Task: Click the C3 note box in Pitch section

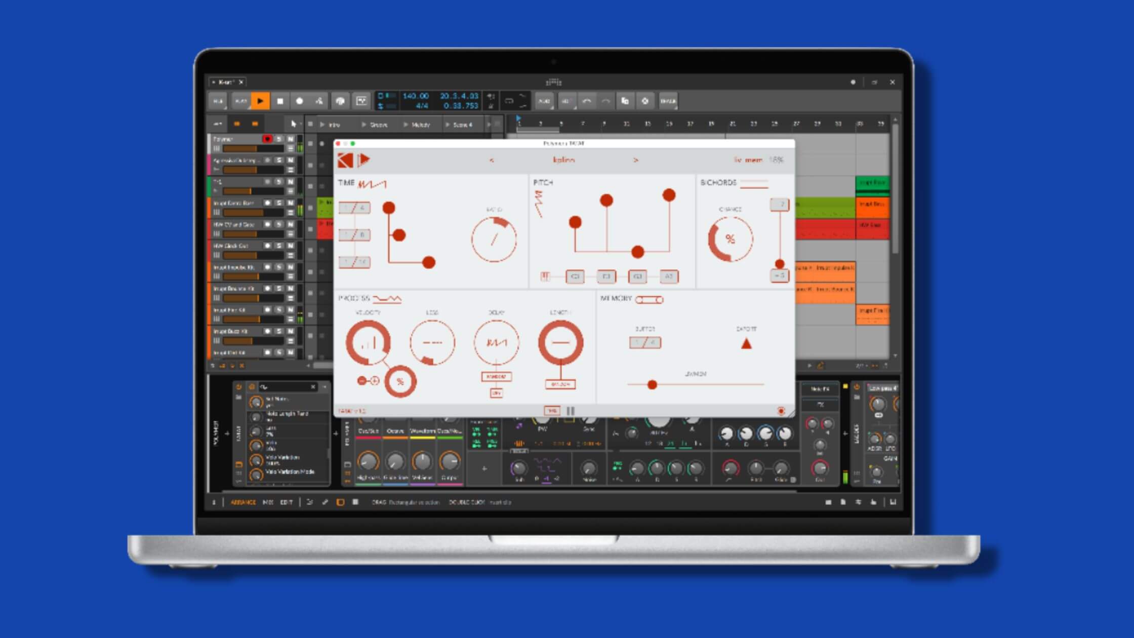Action: [575, 276]
